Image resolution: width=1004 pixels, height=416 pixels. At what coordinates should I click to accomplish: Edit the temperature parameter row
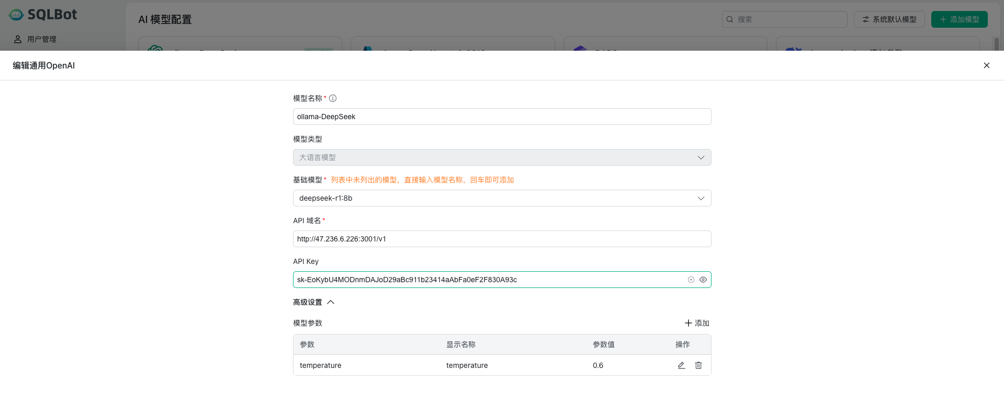(681, 365)
